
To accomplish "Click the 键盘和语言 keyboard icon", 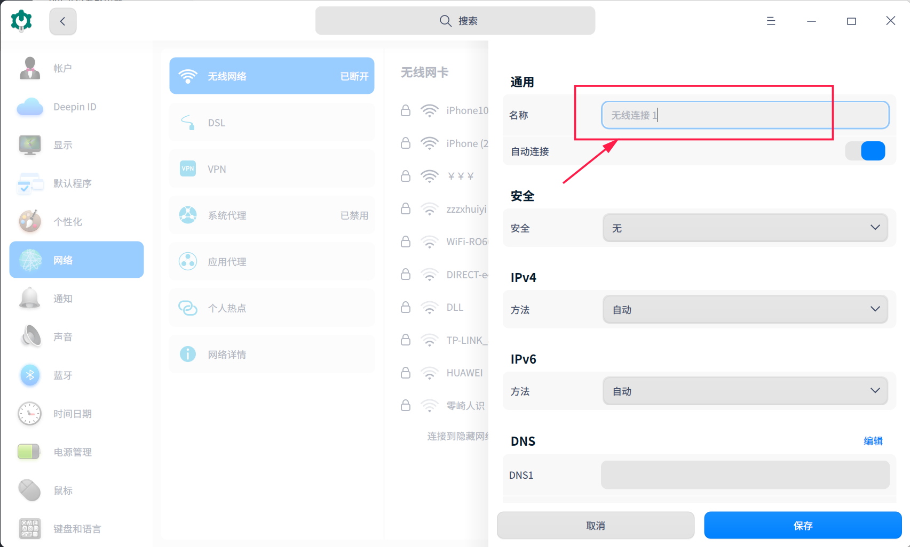I will pos(30,529).
